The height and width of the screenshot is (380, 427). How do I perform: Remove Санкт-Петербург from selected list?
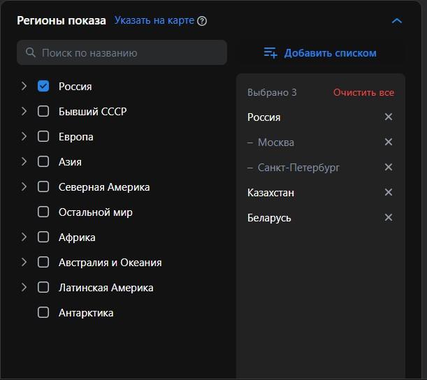[389, 168]
